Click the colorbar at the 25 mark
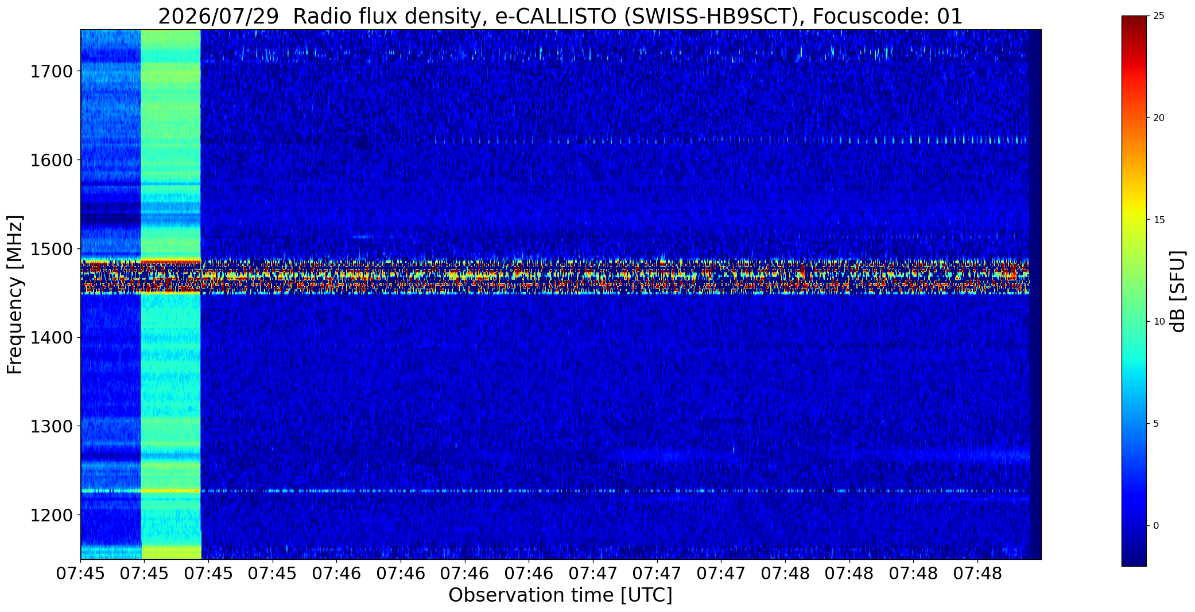The height and width of the screenshot is (612, 1195). (1134, 17)
